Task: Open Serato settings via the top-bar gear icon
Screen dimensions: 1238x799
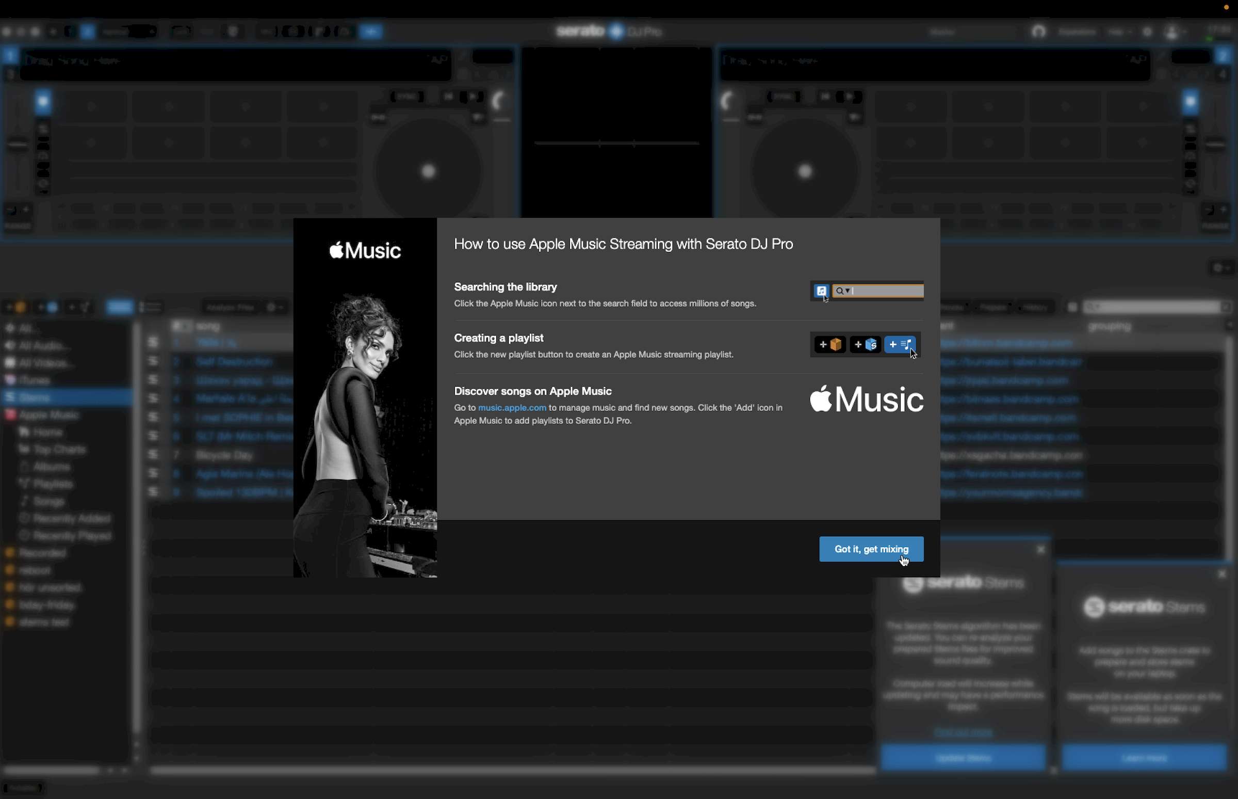Action: (x=1147, y=31)
